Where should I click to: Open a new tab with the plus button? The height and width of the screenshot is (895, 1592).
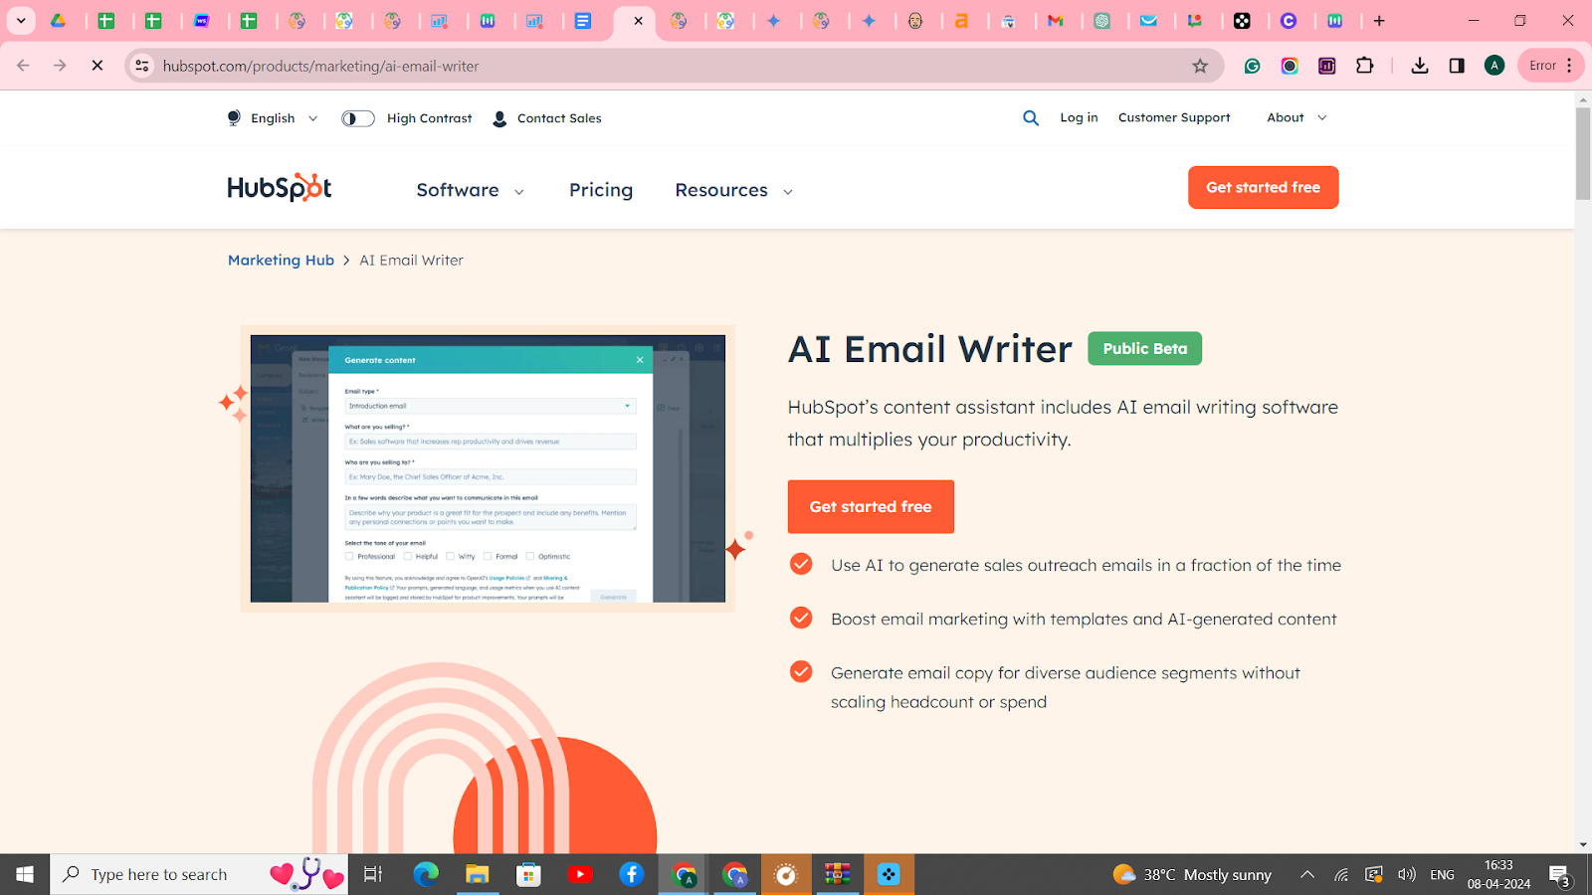pyautogui.click(x=1379, y=21)
